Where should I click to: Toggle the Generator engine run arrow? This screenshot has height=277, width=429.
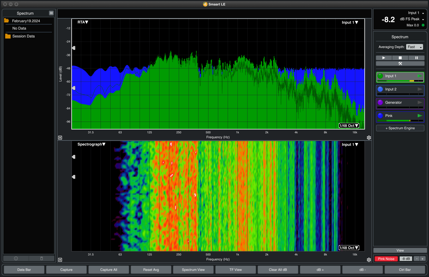[x=420, y=102]
